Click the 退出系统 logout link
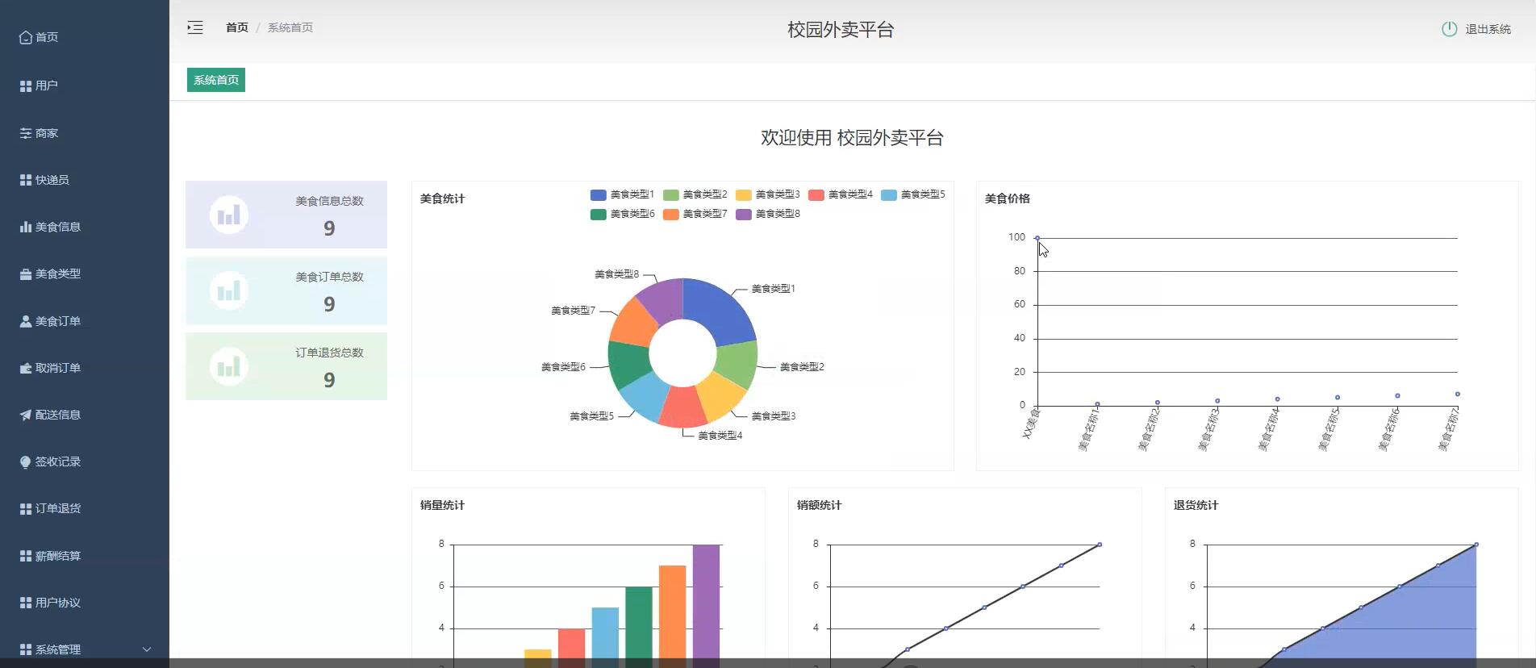 pos(1475,29)
